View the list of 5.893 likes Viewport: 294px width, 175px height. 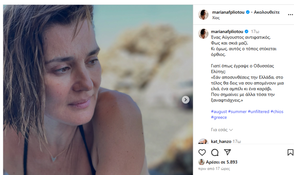click(x=222, y=162)
